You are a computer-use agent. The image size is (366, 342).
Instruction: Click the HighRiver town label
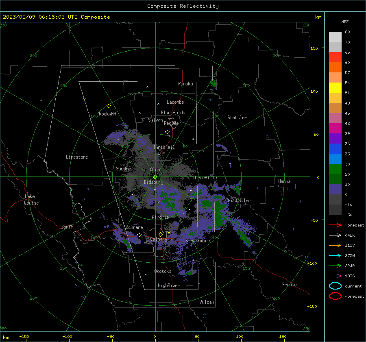(x=169, y=285)
